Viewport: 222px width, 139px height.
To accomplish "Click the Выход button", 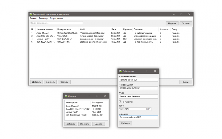I will (x=186, y=82).
